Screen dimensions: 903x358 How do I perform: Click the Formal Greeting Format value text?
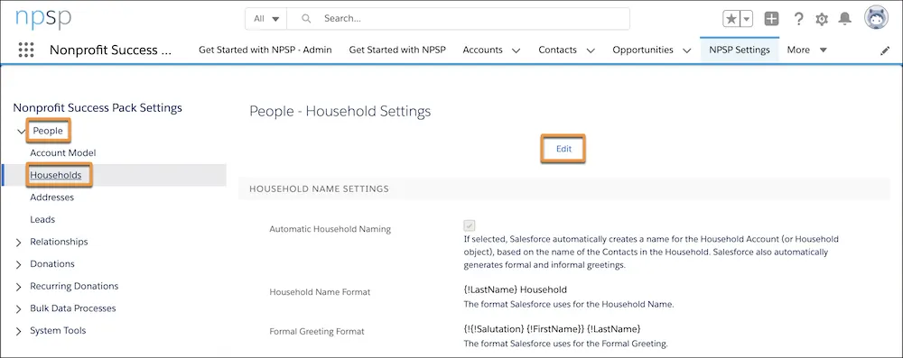(x=553, y=328)
